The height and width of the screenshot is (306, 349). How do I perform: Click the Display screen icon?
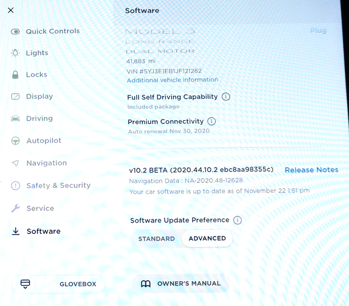coord(16,96)
